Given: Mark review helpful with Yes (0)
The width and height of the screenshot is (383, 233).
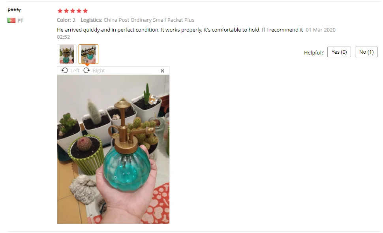Looking at the screenshot, I should (339, 52).
